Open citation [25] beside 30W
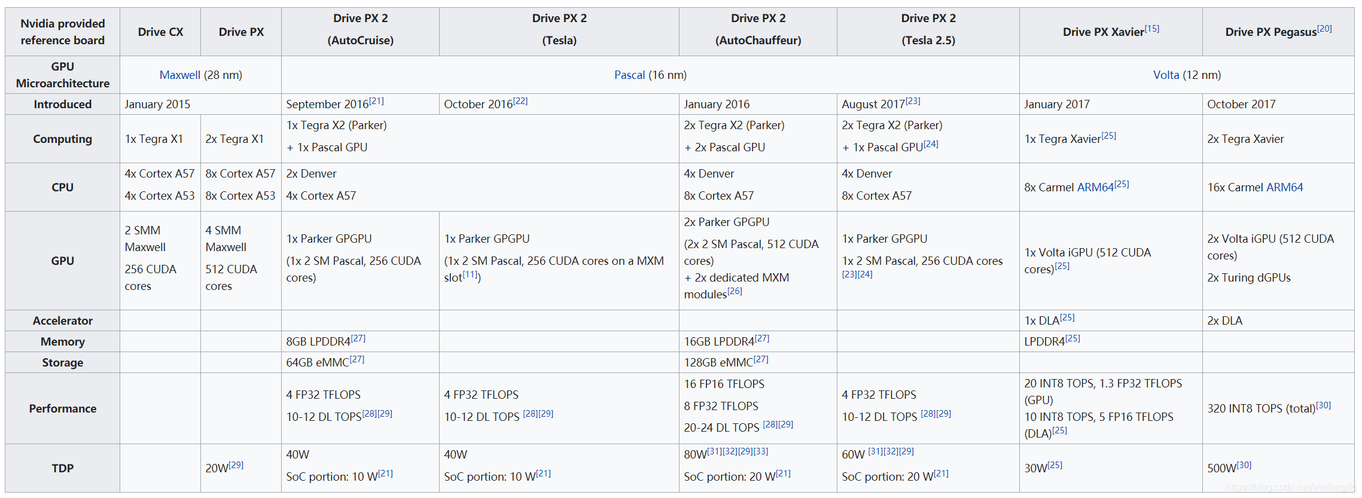The image size is (1362, 498). pos(1055,465)
